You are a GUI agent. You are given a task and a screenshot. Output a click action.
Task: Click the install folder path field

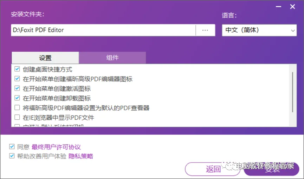point(103,30)
